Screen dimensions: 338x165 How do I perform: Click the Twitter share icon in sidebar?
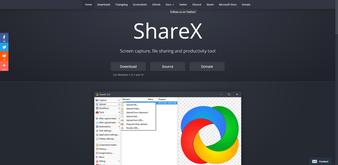[x=4, y=47]
